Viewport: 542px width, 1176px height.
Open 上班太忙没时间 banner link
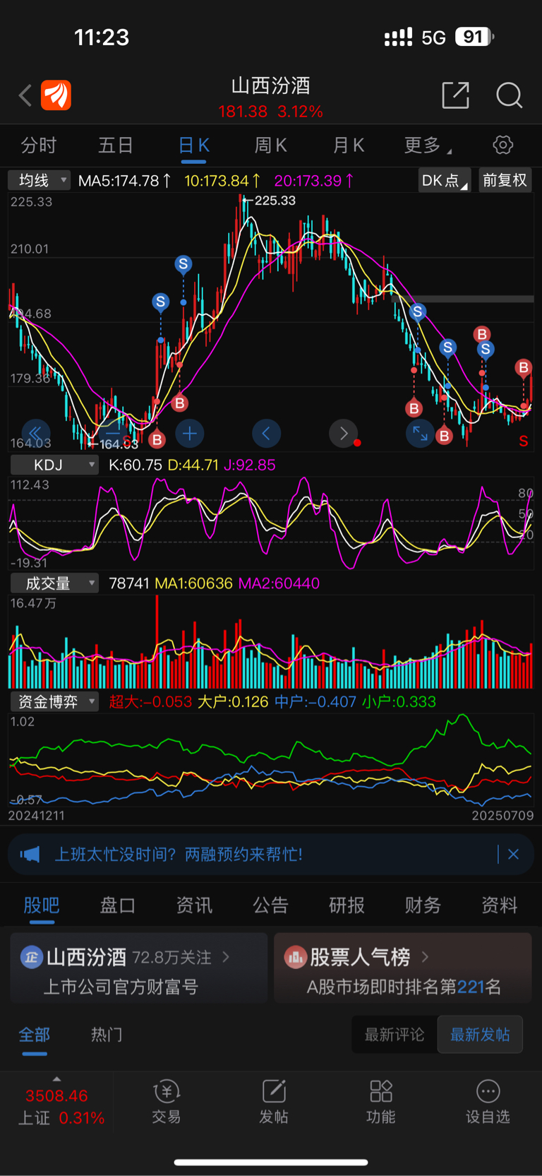tap(179, 855)
